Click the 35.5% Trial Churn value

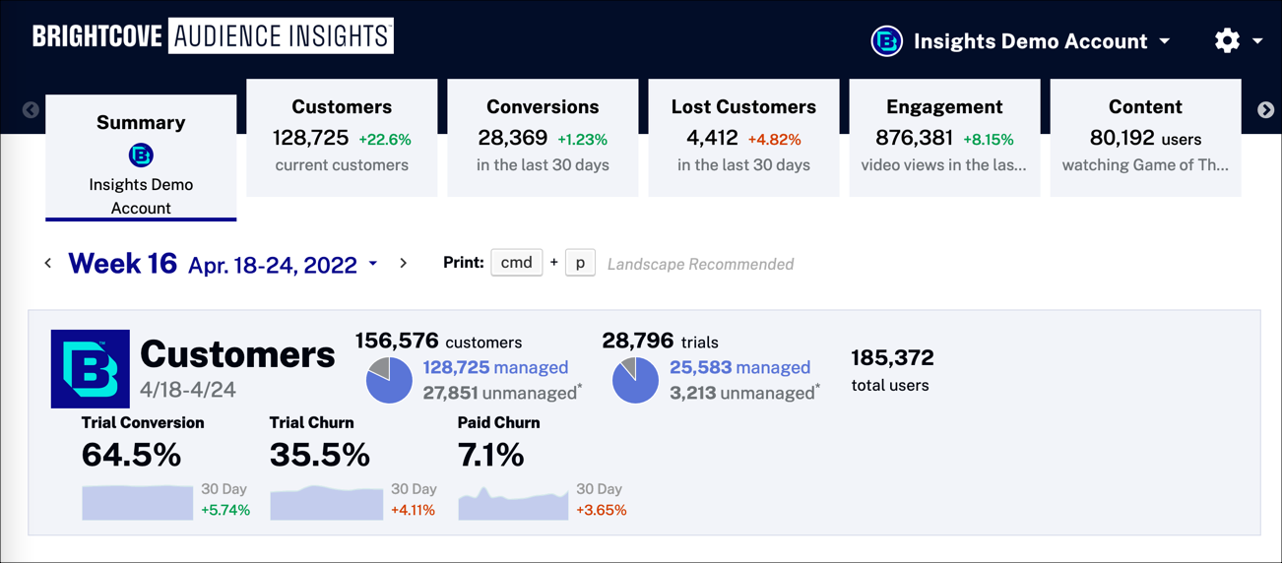[320, 455]
